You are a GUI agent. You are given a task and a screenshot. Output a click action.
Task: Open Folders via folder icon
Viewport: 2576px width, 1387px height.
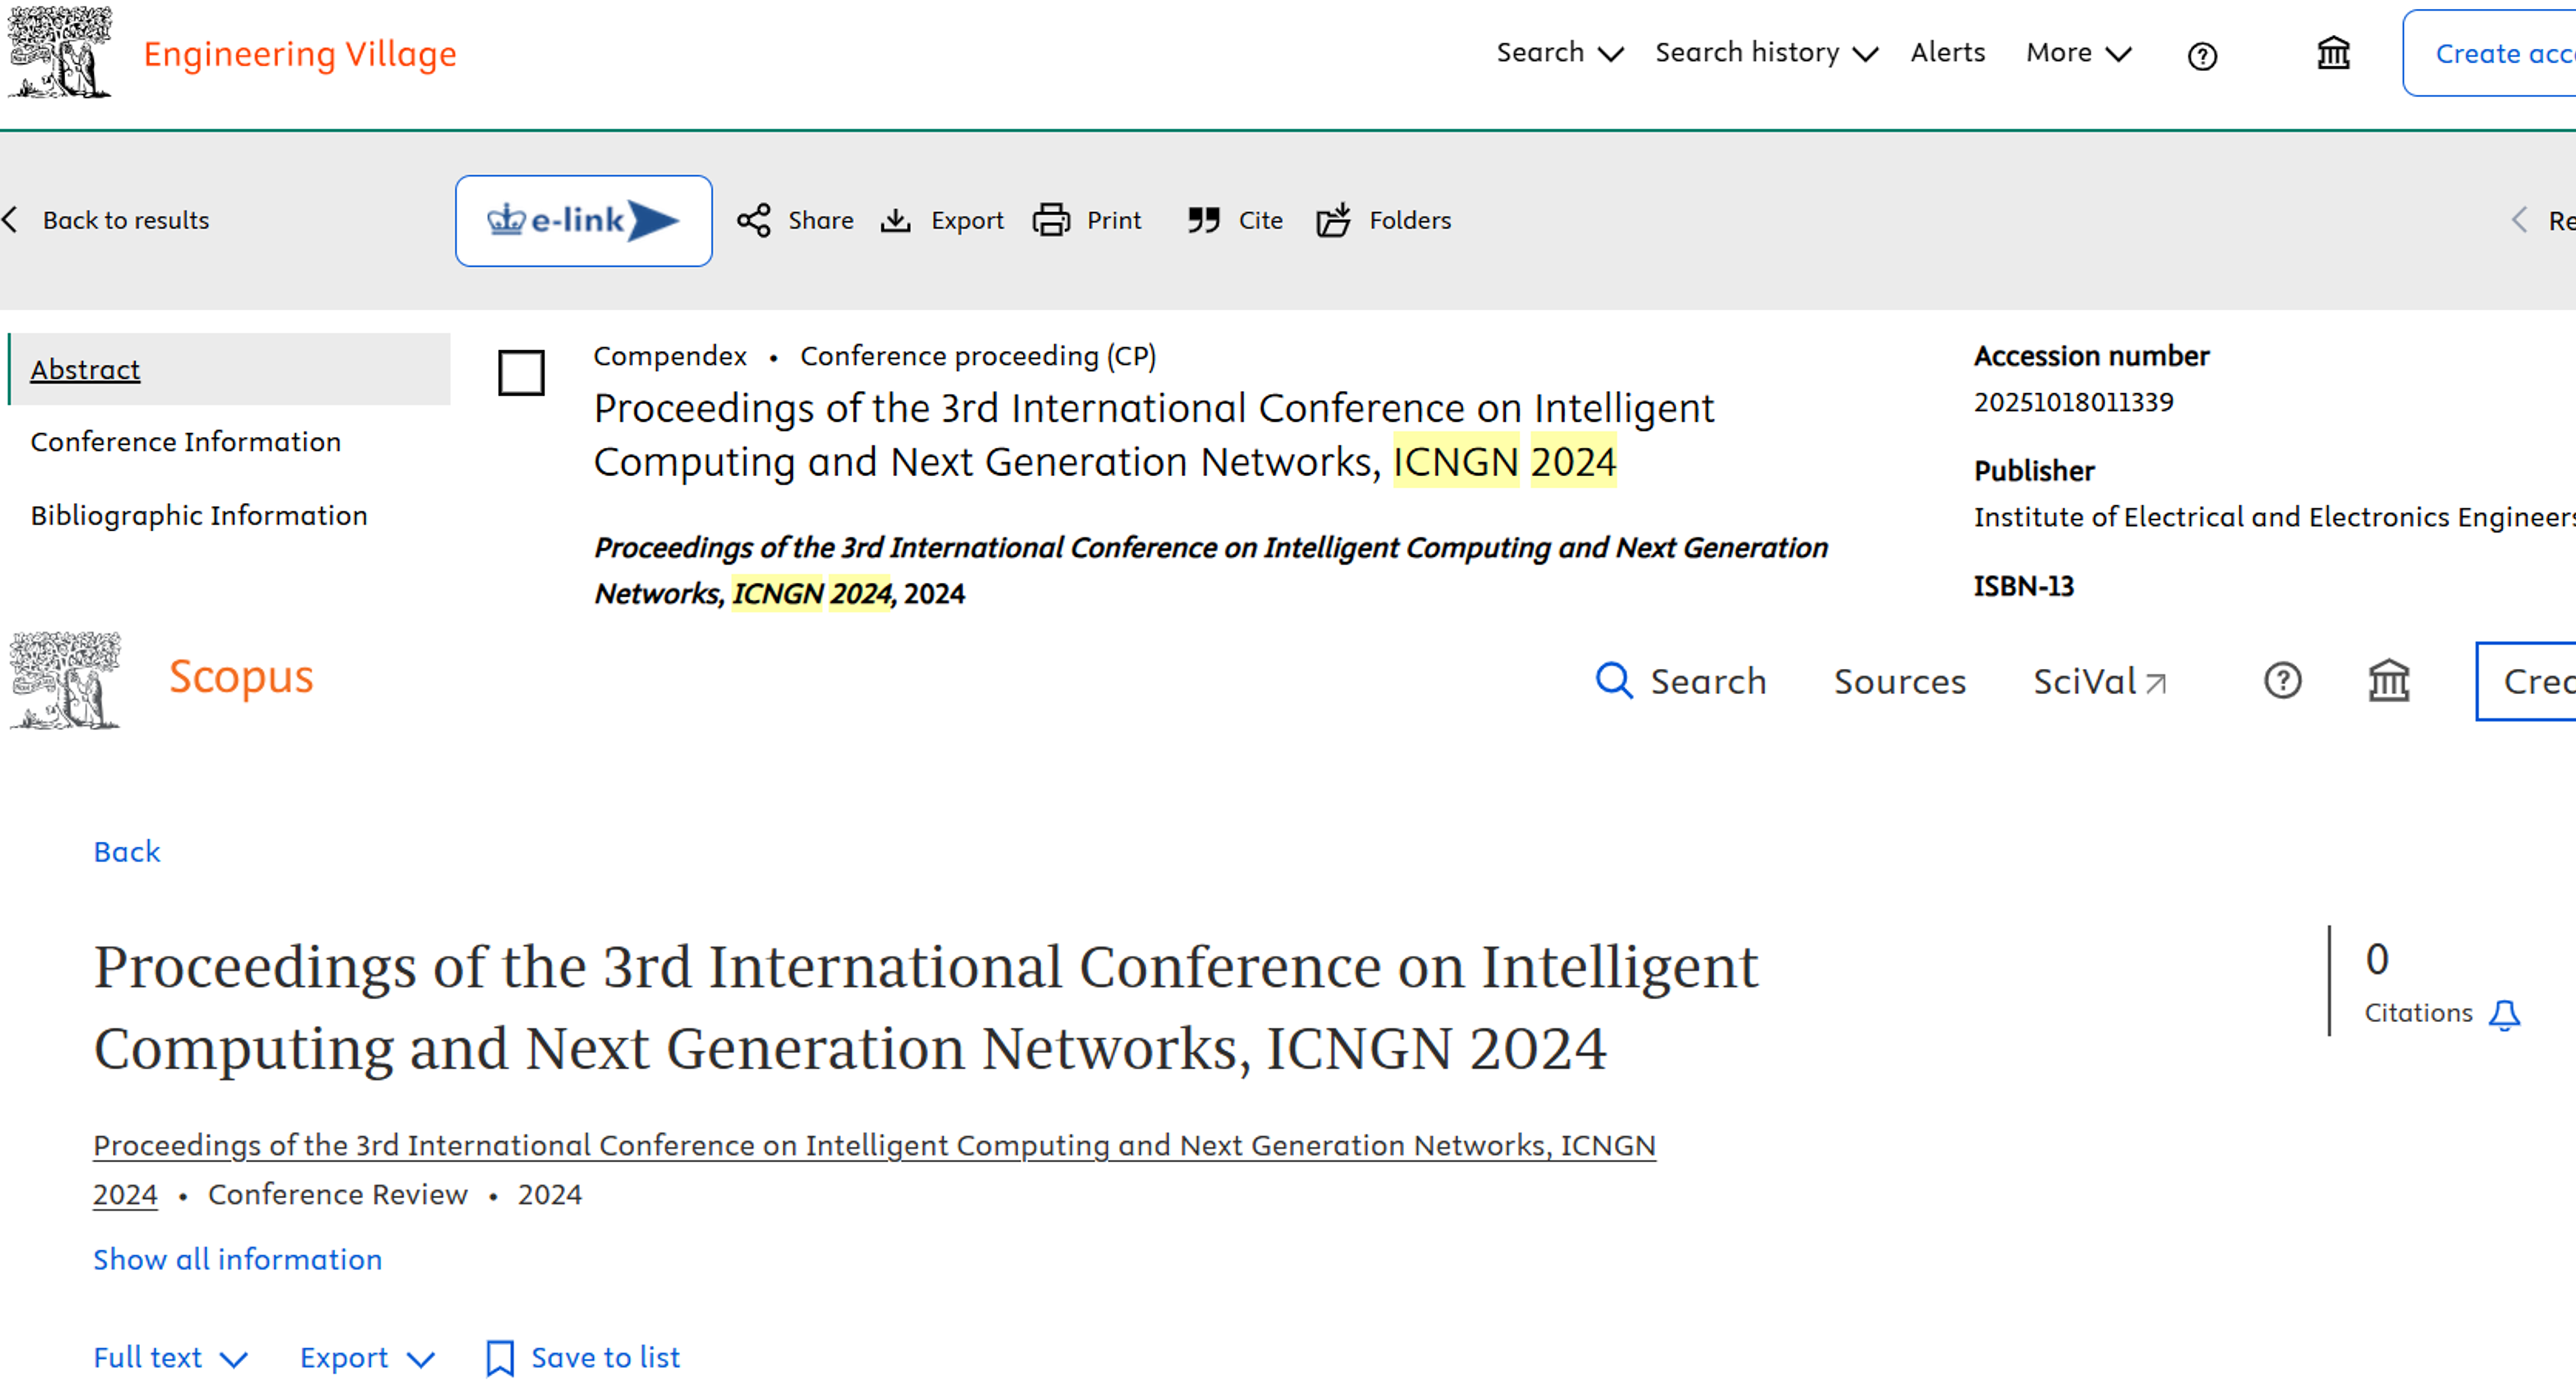point(1333,221)
